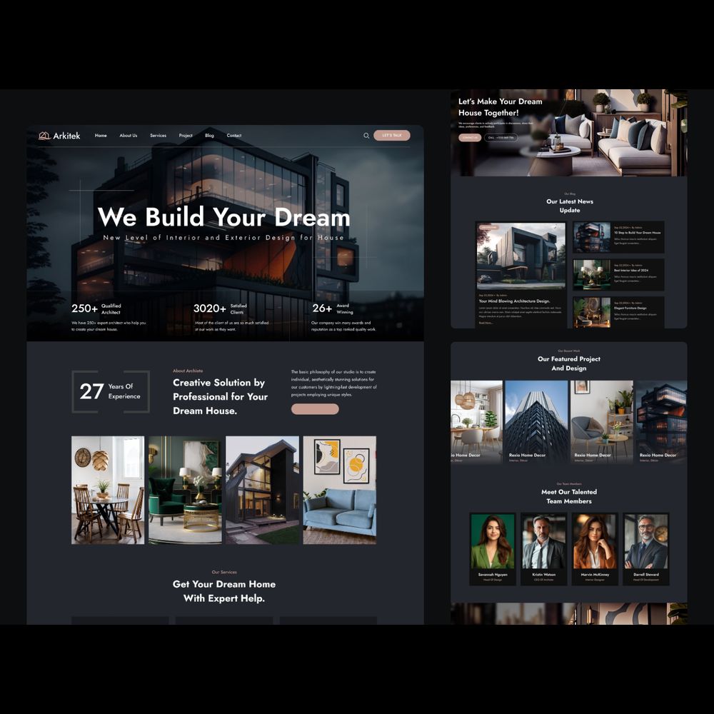Image resolution: width=714 pixels, height=714 pixels.
Task: Click Contact in the top navigation
Action: coord(234,136)
